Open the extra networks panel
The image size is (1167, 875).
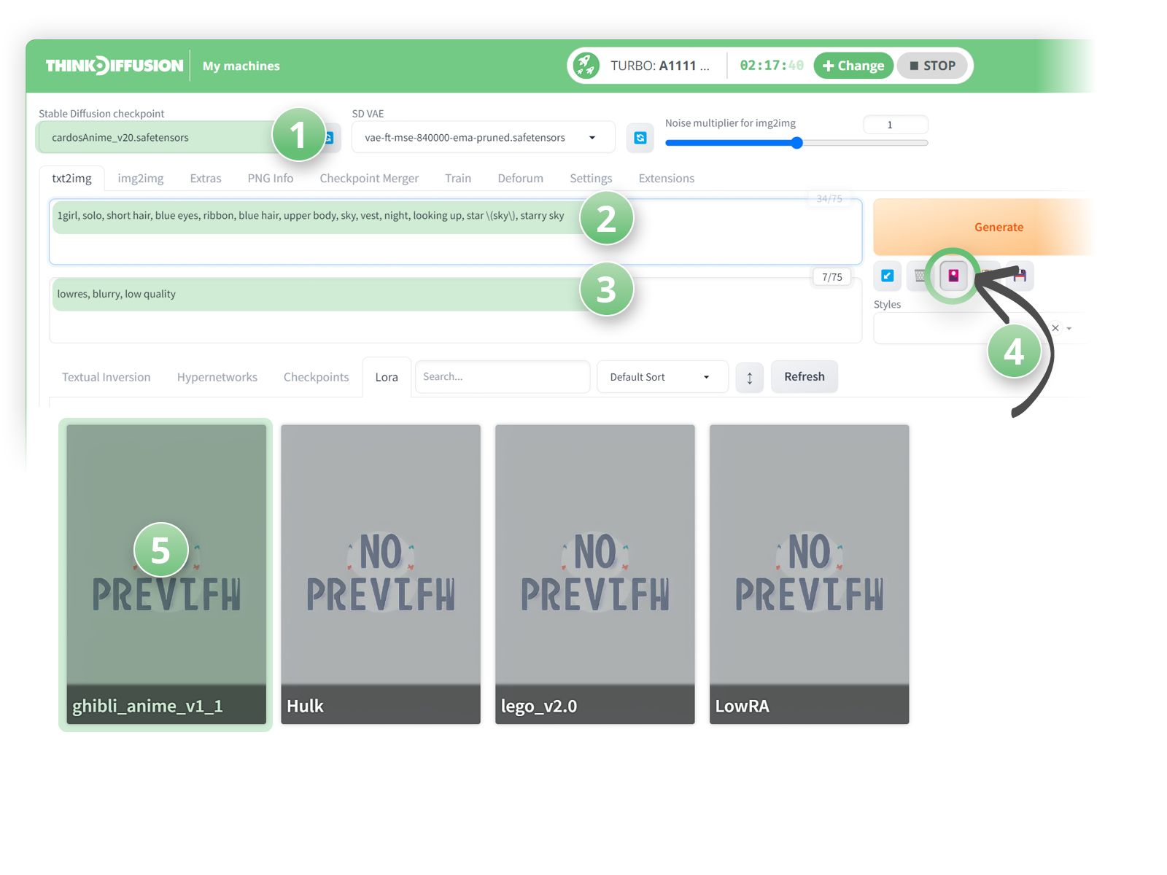point(952,276)
